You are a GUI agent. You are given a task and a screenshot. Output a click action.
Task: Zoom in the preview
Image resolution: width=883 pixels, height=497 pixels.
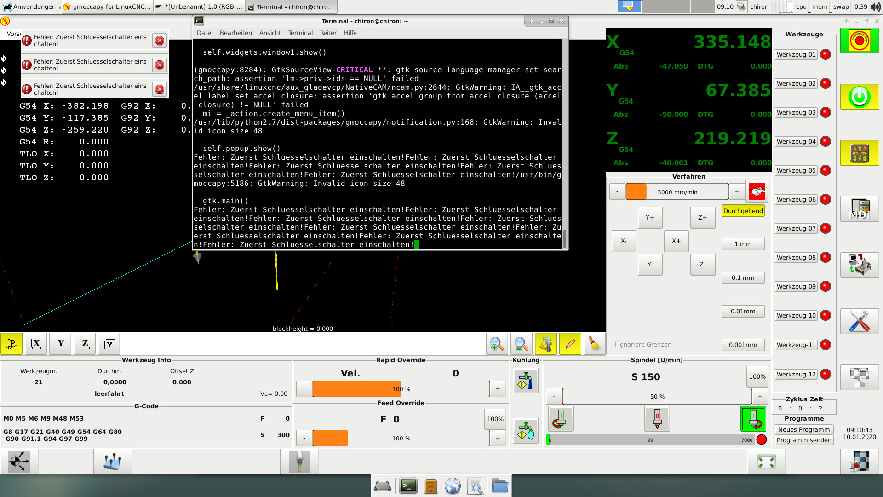(497, 344)
